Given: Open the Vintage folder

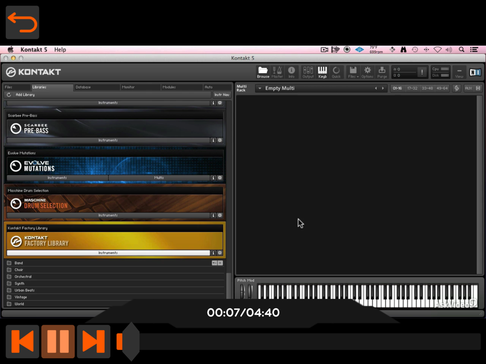Looking at the screenshot, I should [x=115, y=297].
